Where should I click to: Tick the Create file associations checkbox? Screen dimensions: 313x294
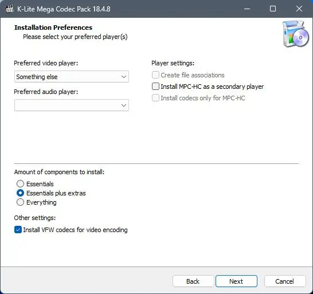155,75
